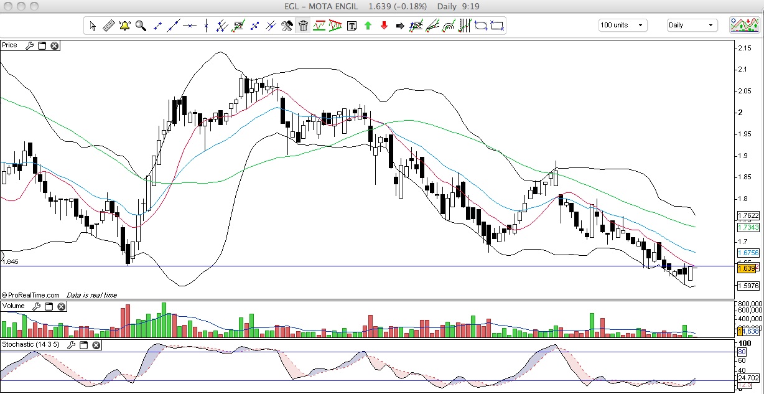Pick the ellipse drawing tool
Image resolution: width=764 pixels, height=394 pixels.
[481, 26]
